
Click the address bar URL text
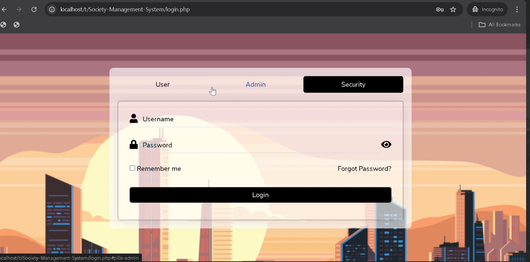tap(125, 9)
